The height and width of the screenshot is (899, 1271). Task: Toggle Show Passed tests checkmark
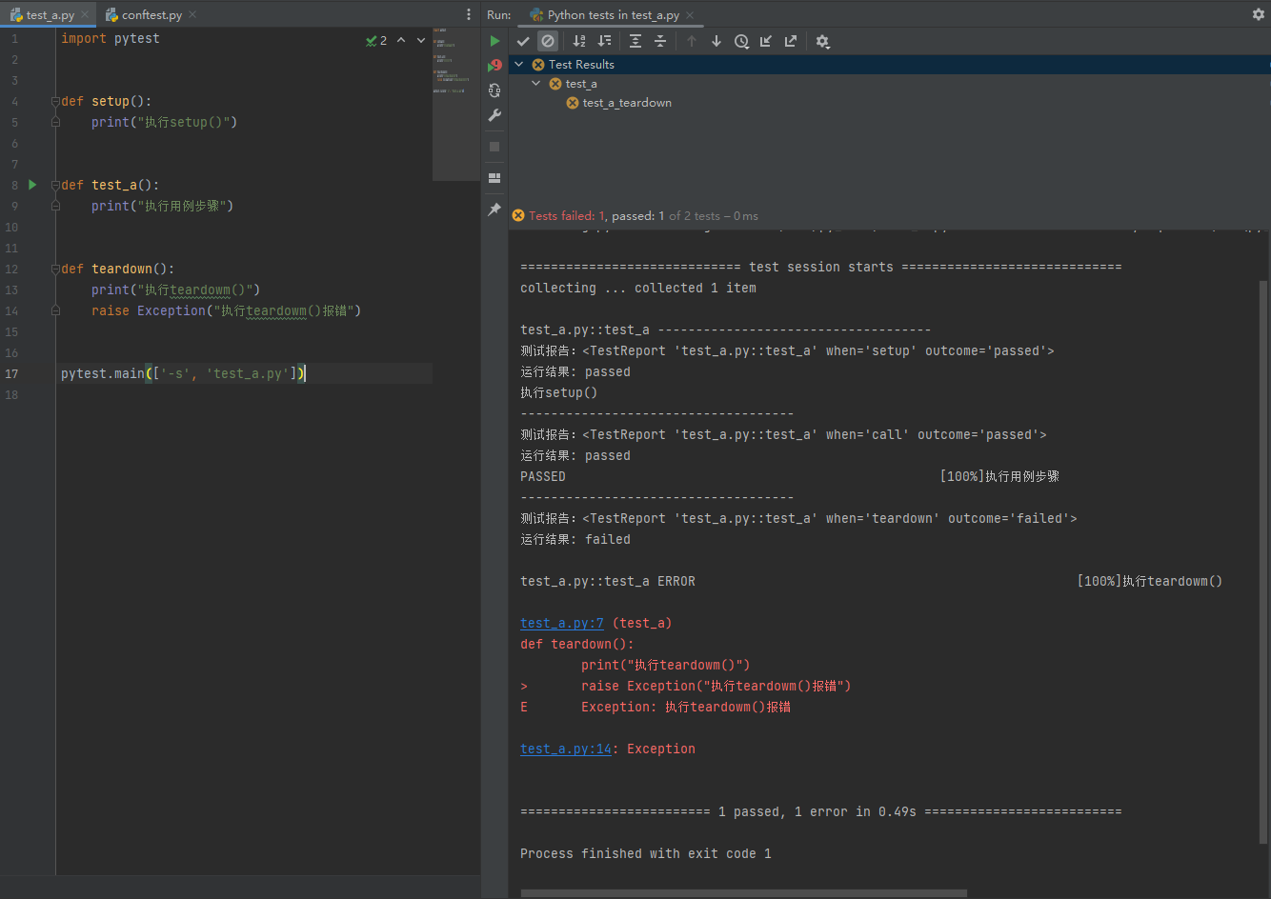(523, 41)
